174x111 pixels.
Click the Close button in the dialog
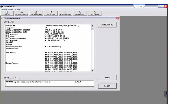[107, 86]
